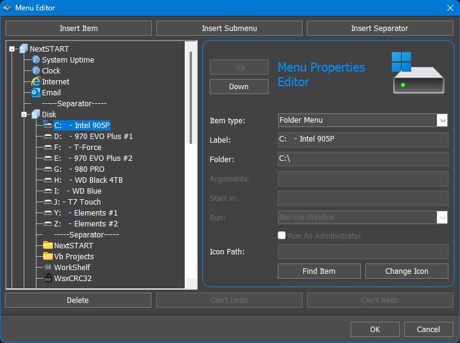This screenshot has width=460, height=343.
Task: Select the Vb Projects tree entry
Action: (x=74, y=257)
